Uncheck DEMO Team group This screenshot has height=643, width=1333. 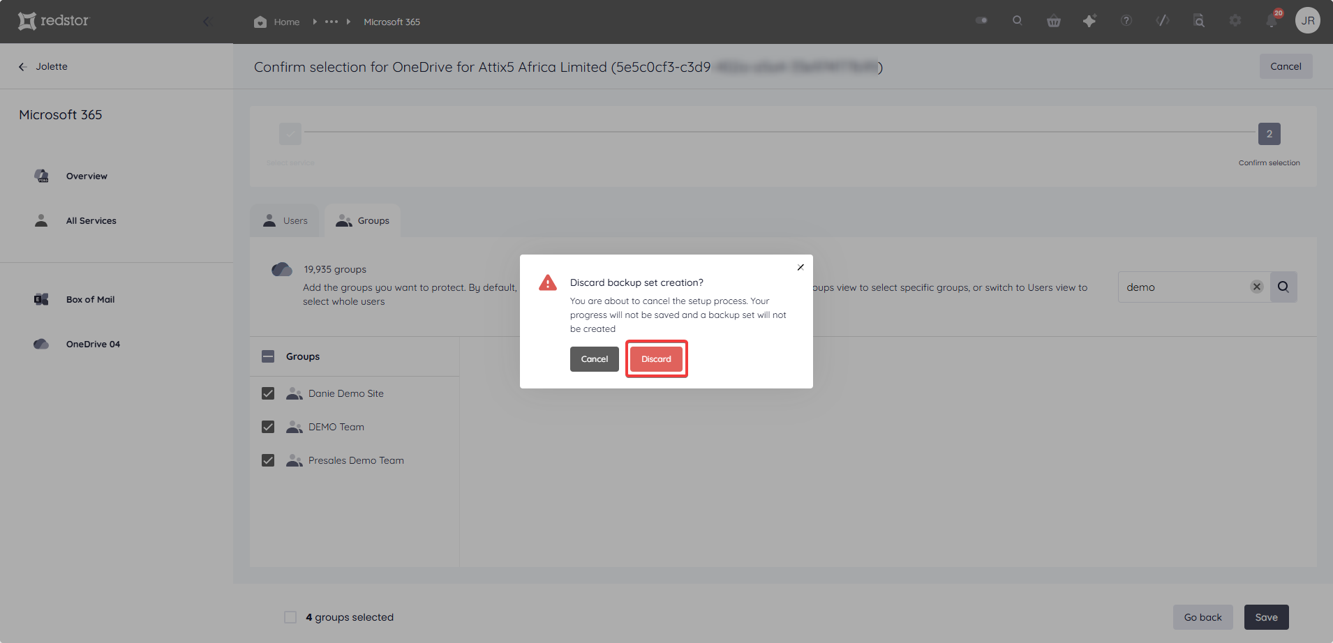click(268, 427)
